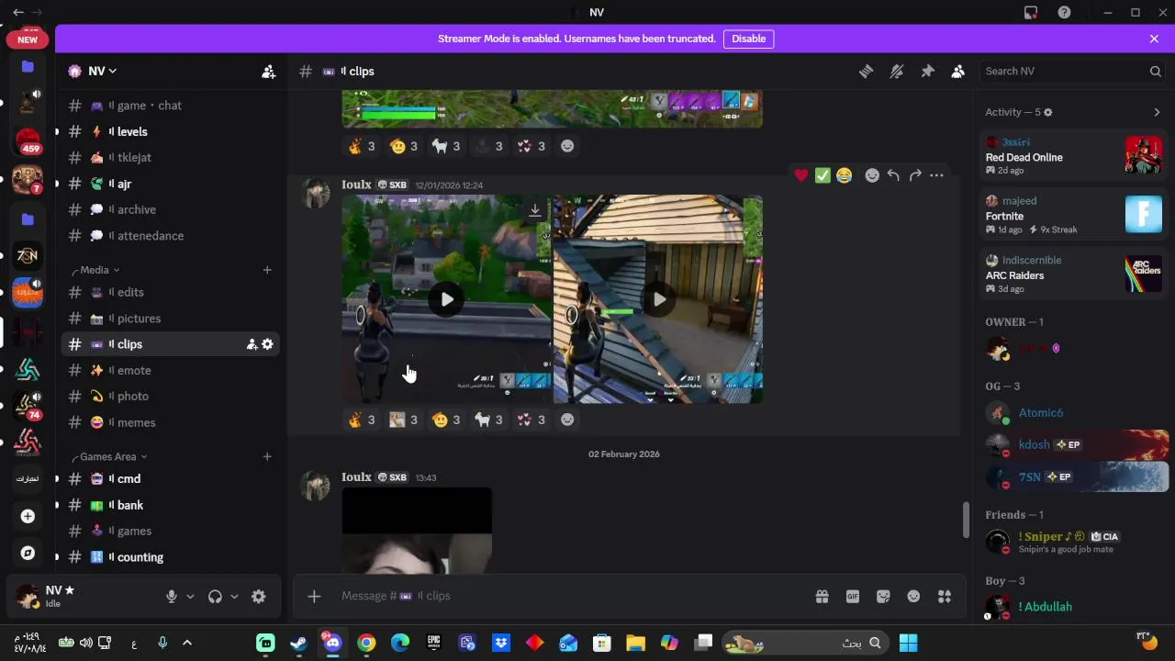Open the photo channel
1175x661 pixels.
click(x=170, y=397)
